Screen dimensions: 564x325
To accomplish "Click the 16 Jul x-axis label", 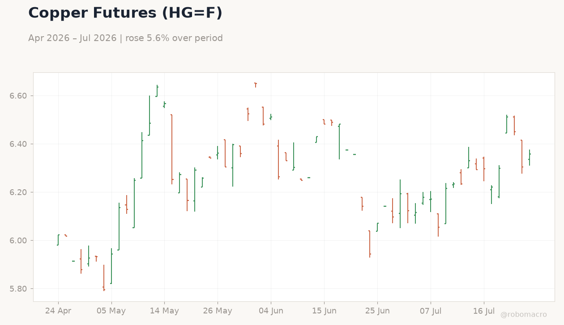I will pos(484,311).
